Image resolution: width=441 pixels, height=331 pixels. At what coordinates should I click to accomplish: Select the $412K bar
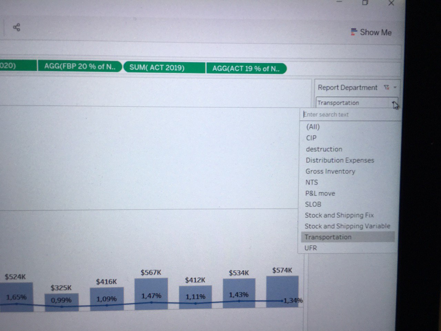[x=195, y=297]
